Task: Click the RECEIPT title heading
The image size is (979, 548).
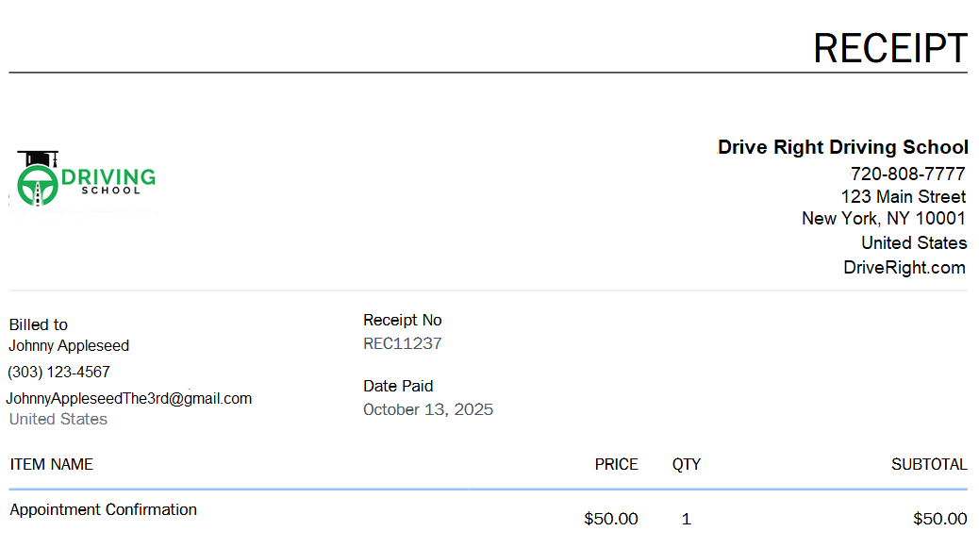Action: [889, 48]
